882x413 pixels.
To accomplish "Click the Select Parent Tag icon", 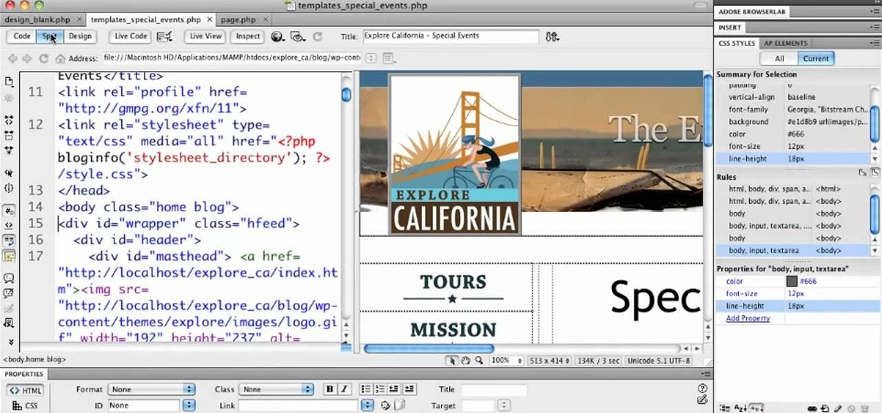I will pos(10,173).
